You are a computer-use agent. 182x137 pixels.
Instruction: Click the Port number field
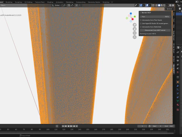(155, 17)
